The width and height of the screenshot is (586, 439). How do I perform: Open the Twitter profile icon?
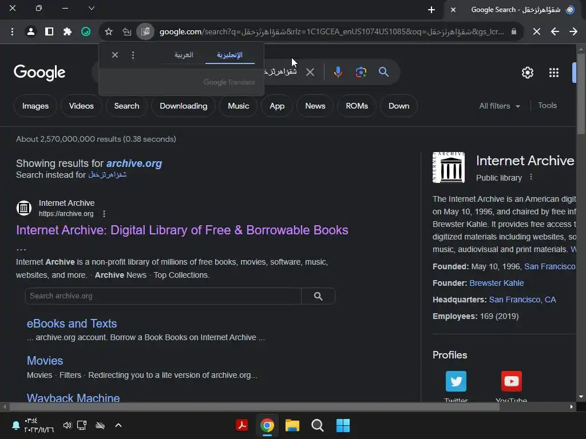(x=456, y=381)
